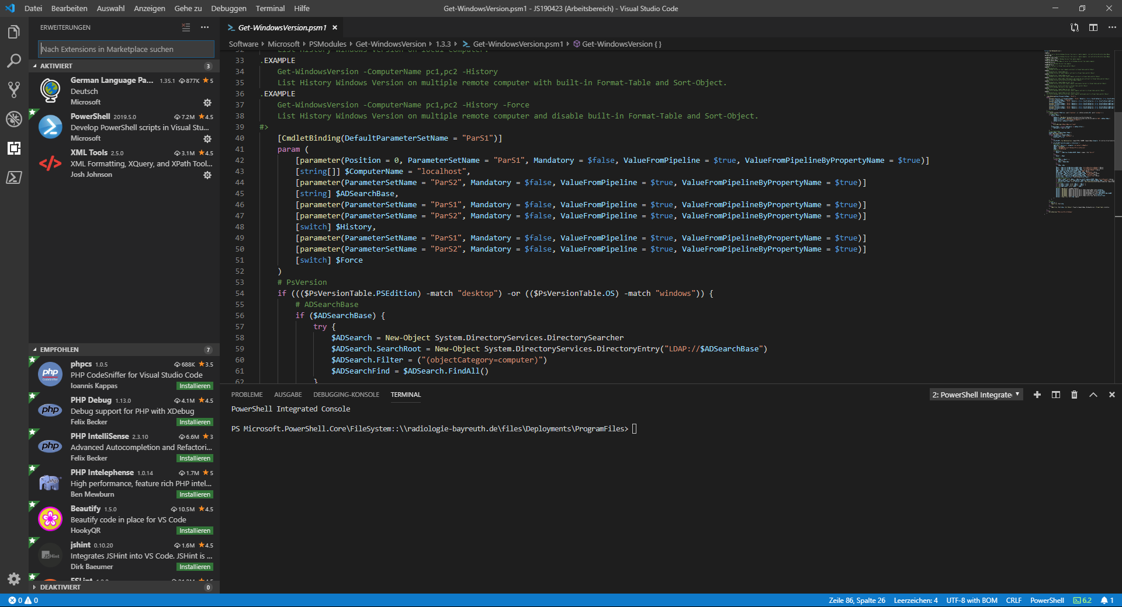This screenshot has height=607, width=1122.
Task: Open the Hilfe menu
Action: tap(302, 8)
